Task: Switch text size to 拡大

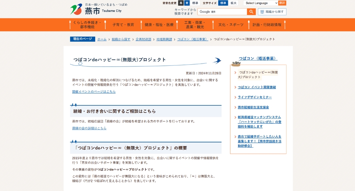Action: point(233,3)
